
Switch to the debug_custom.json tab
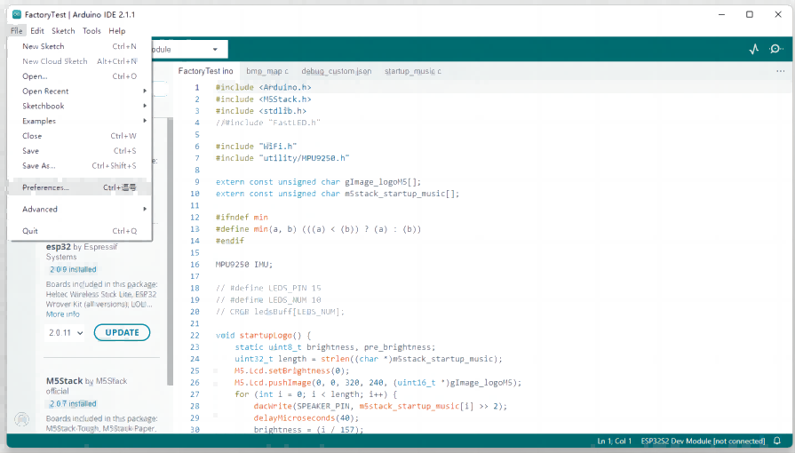coord(337,71)
